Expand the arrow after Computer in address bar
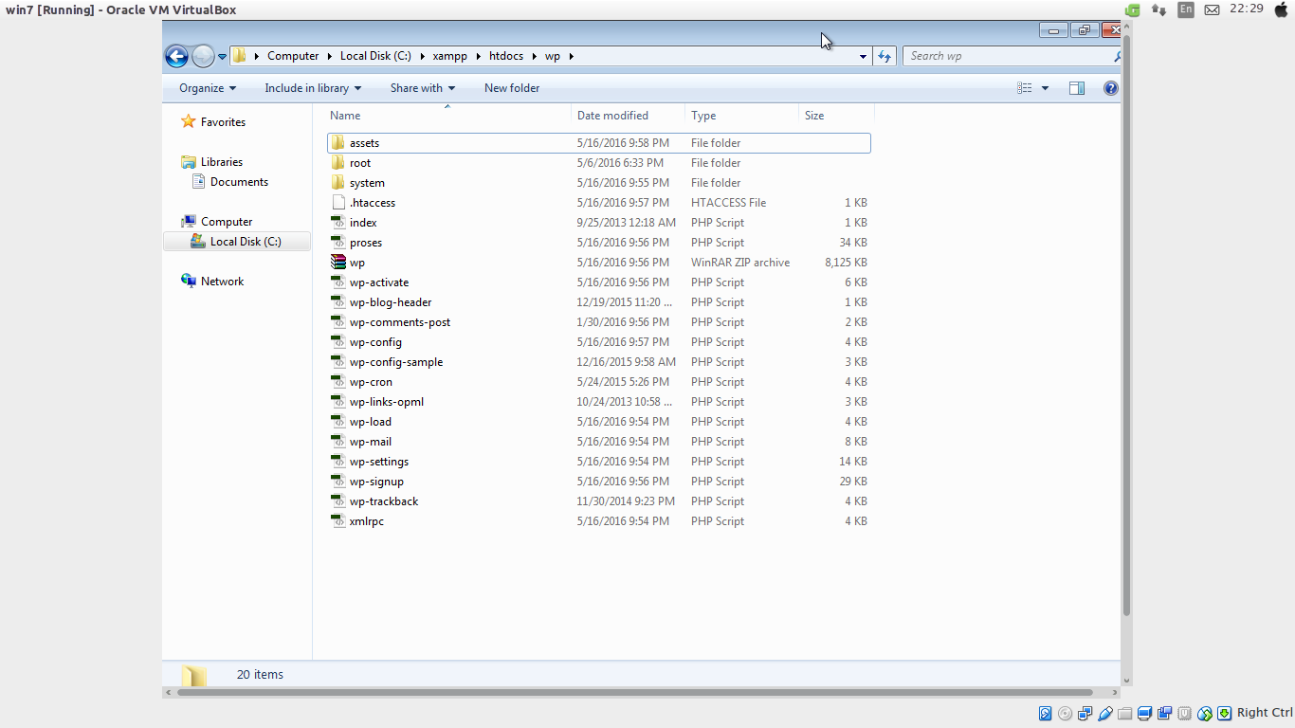 pos(330,56)
